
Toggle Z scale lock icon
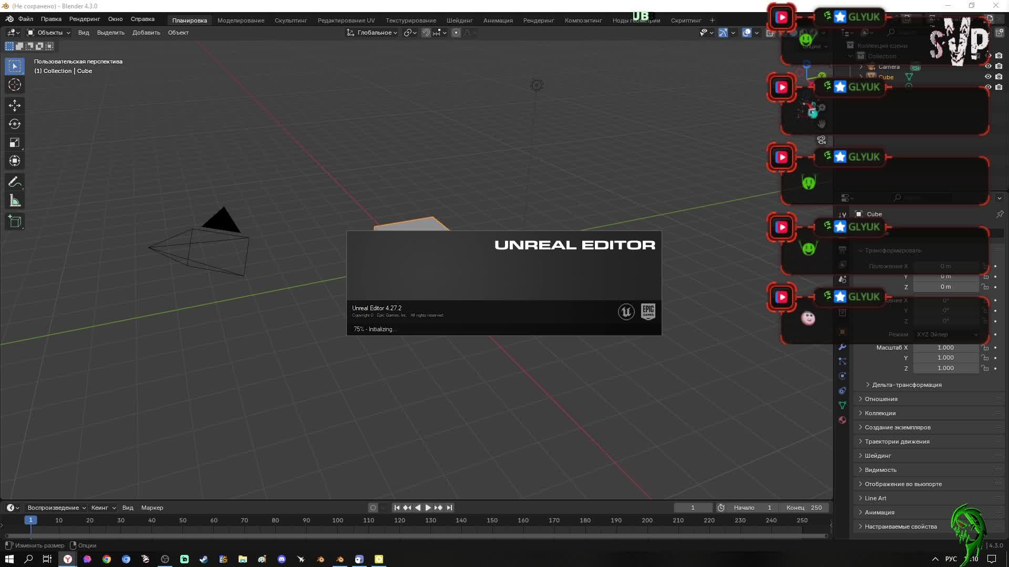pyautogui.click(x=985, y=368)
